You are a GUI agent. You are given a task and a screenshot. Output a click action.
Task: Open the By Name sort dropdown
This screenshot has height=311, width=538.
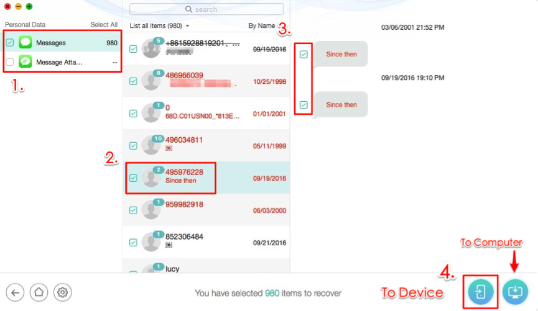coord(264,26)
